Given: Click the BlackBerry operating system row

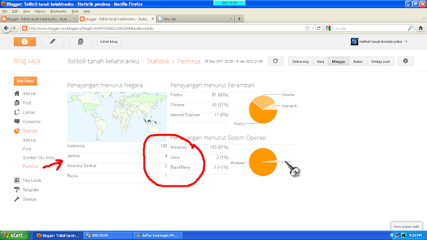Looking at the screenshot, I should (199, 167).
